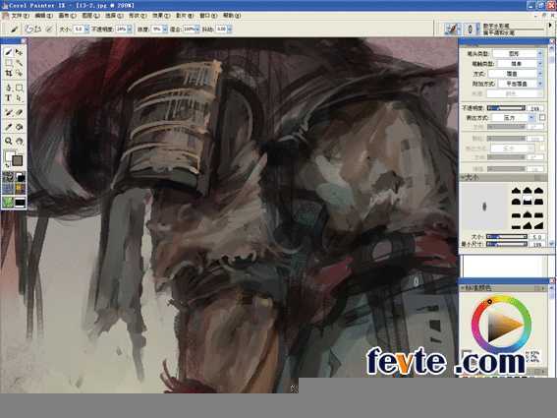Screen dimensions: 557x418
Task: Open the dab type dropdown 圆形
Action: (x=518, y=54)
